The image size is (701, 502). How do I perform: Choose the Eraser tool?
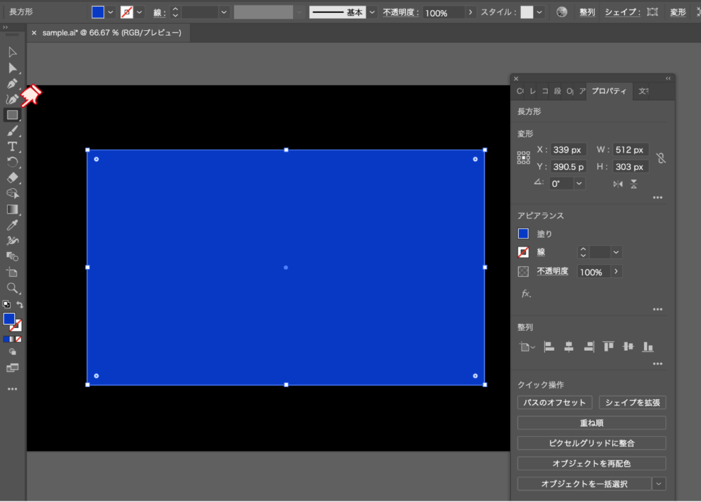tap(12, 178)
